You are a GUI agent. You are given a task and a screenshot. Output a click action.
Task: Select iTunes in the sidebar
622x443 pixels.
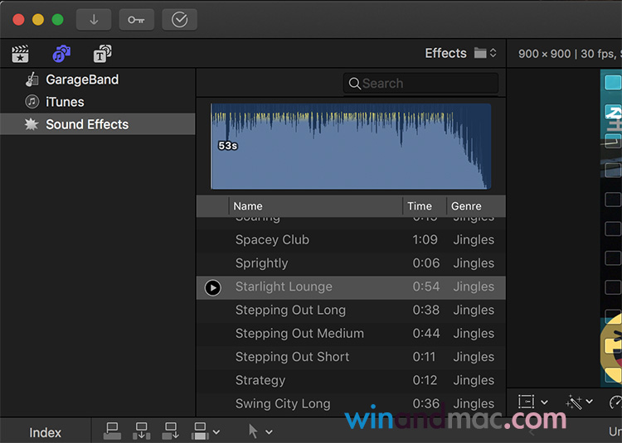tap(65, 102)
